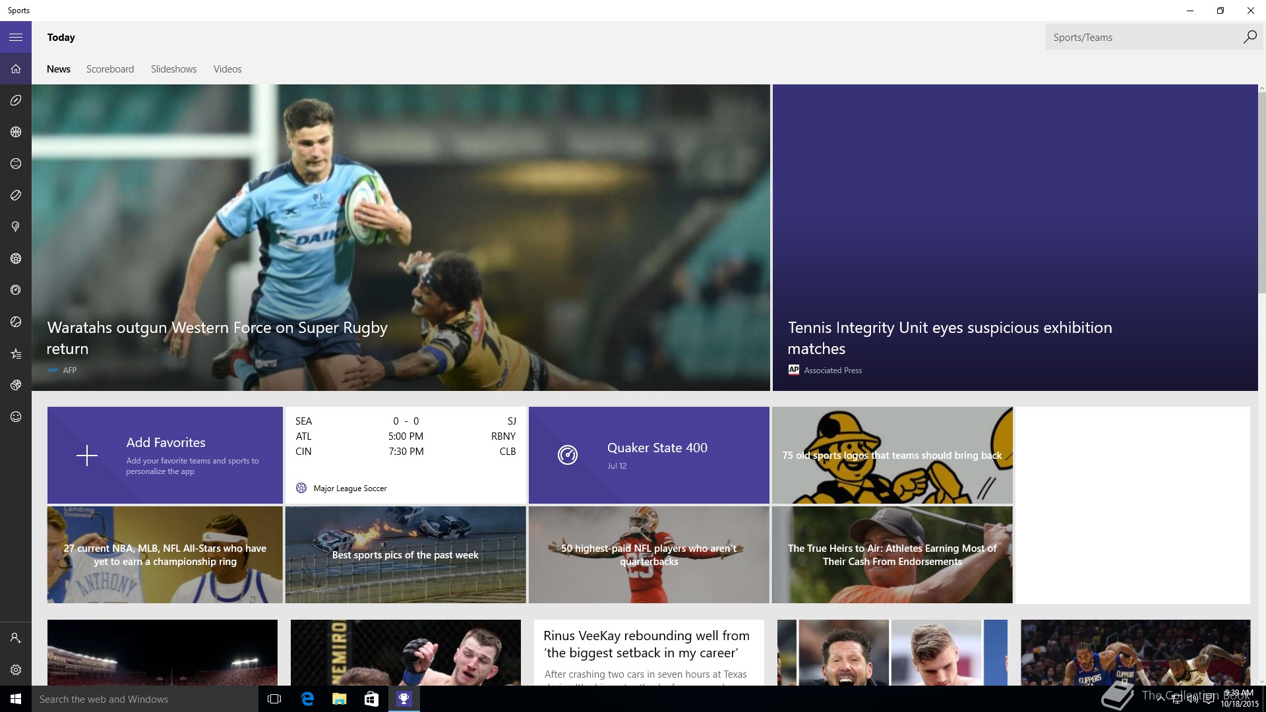Open The True Heirs to Air tile

[x=892, y=554]
